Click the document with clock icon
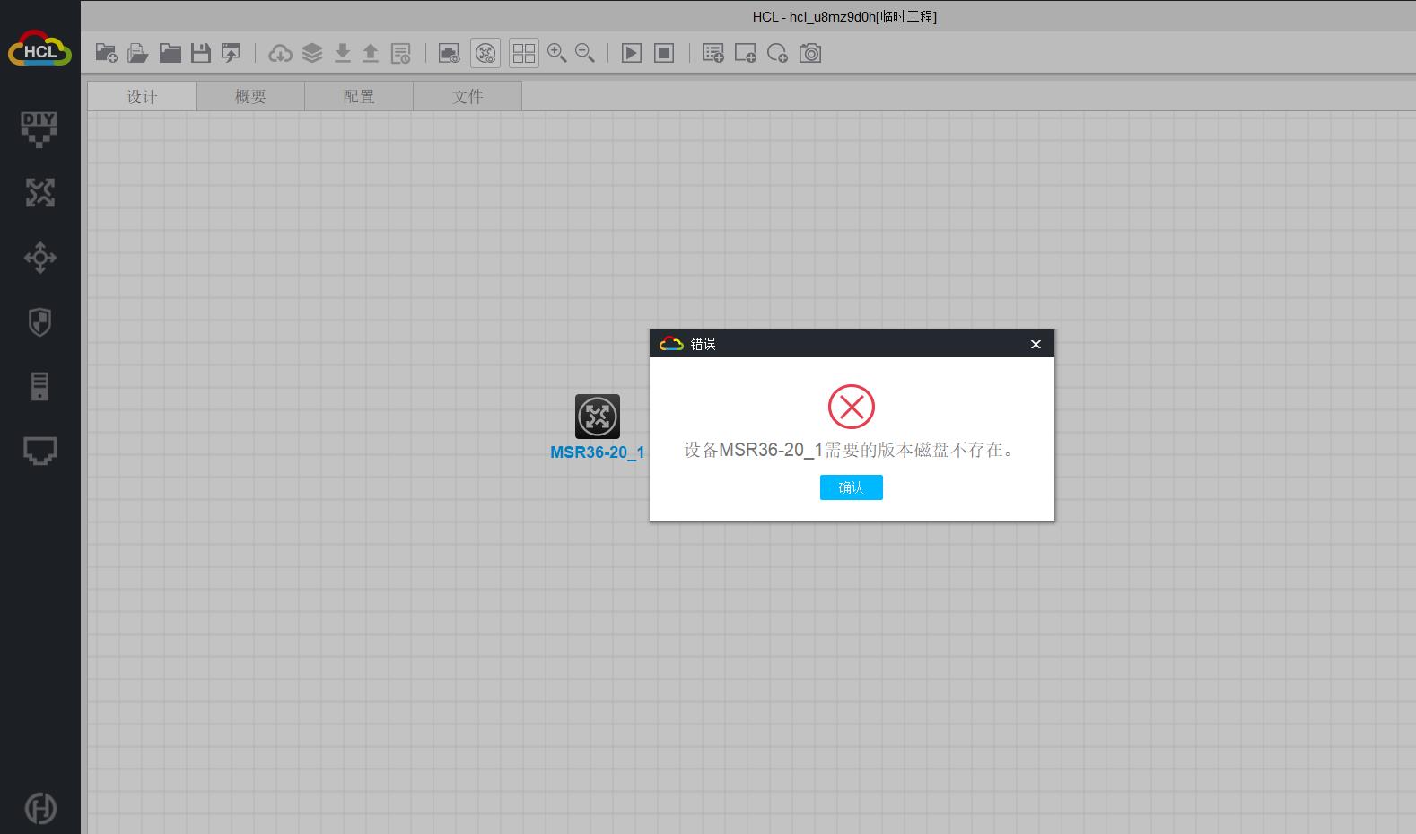This screenshot has width=1416, height=834. 401,54
